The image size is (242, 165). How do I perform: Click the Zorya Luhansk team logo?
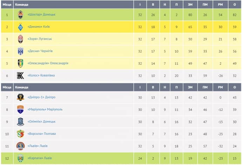tap(20, 39)
